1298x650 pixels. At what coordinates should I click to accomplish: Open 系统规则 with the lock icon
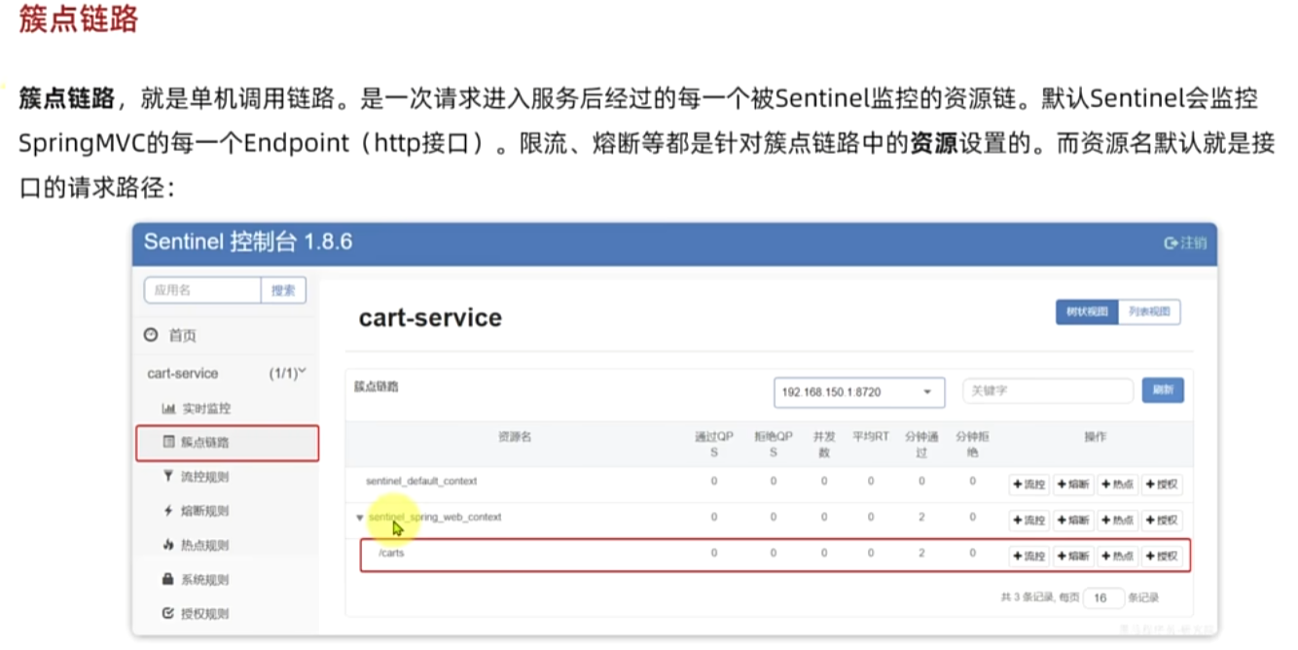(x=197, y=580)
